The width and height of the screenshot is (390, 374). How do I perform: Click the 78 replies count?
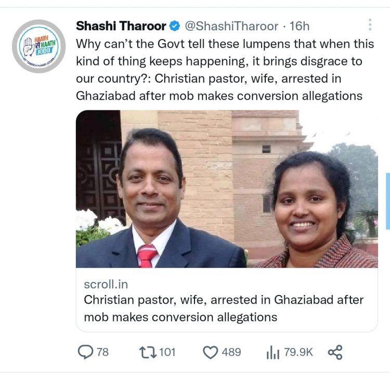pyautogui.click(x=102, y=352)
